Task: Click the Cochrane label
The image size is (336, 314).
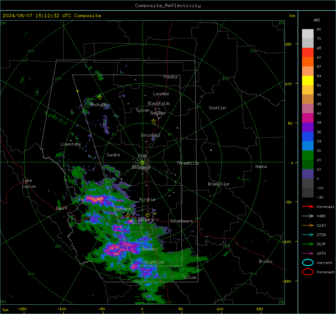Action: point(122,209)
